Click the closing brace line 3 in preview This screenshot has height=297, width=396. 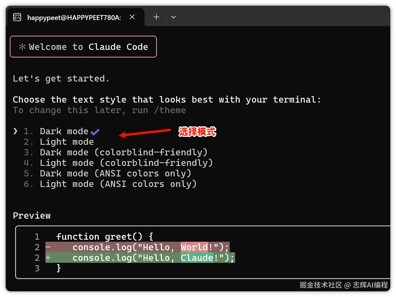(58, 268)
